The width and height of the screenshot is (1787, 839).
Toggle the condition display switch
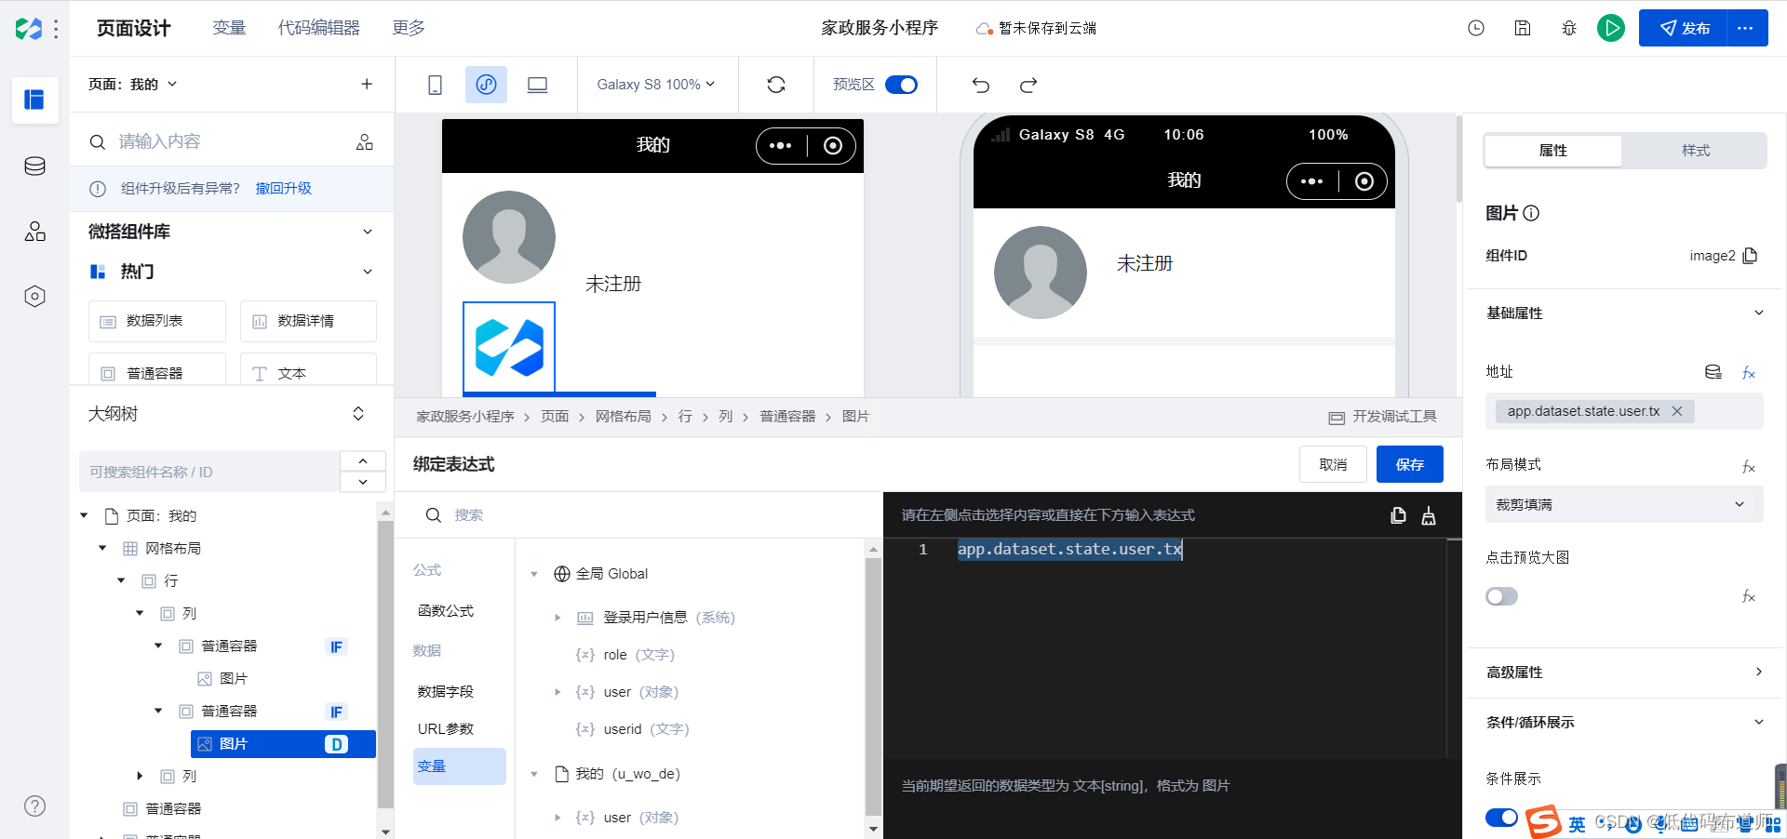pyautogui.click(x=1502, y=818)
